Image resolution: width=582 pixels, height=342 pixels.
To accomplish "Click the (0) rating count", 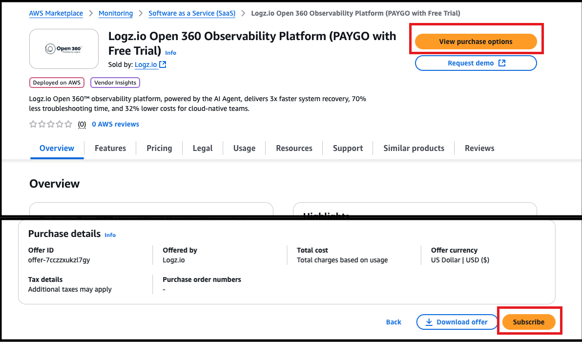I will click(82, 125).
